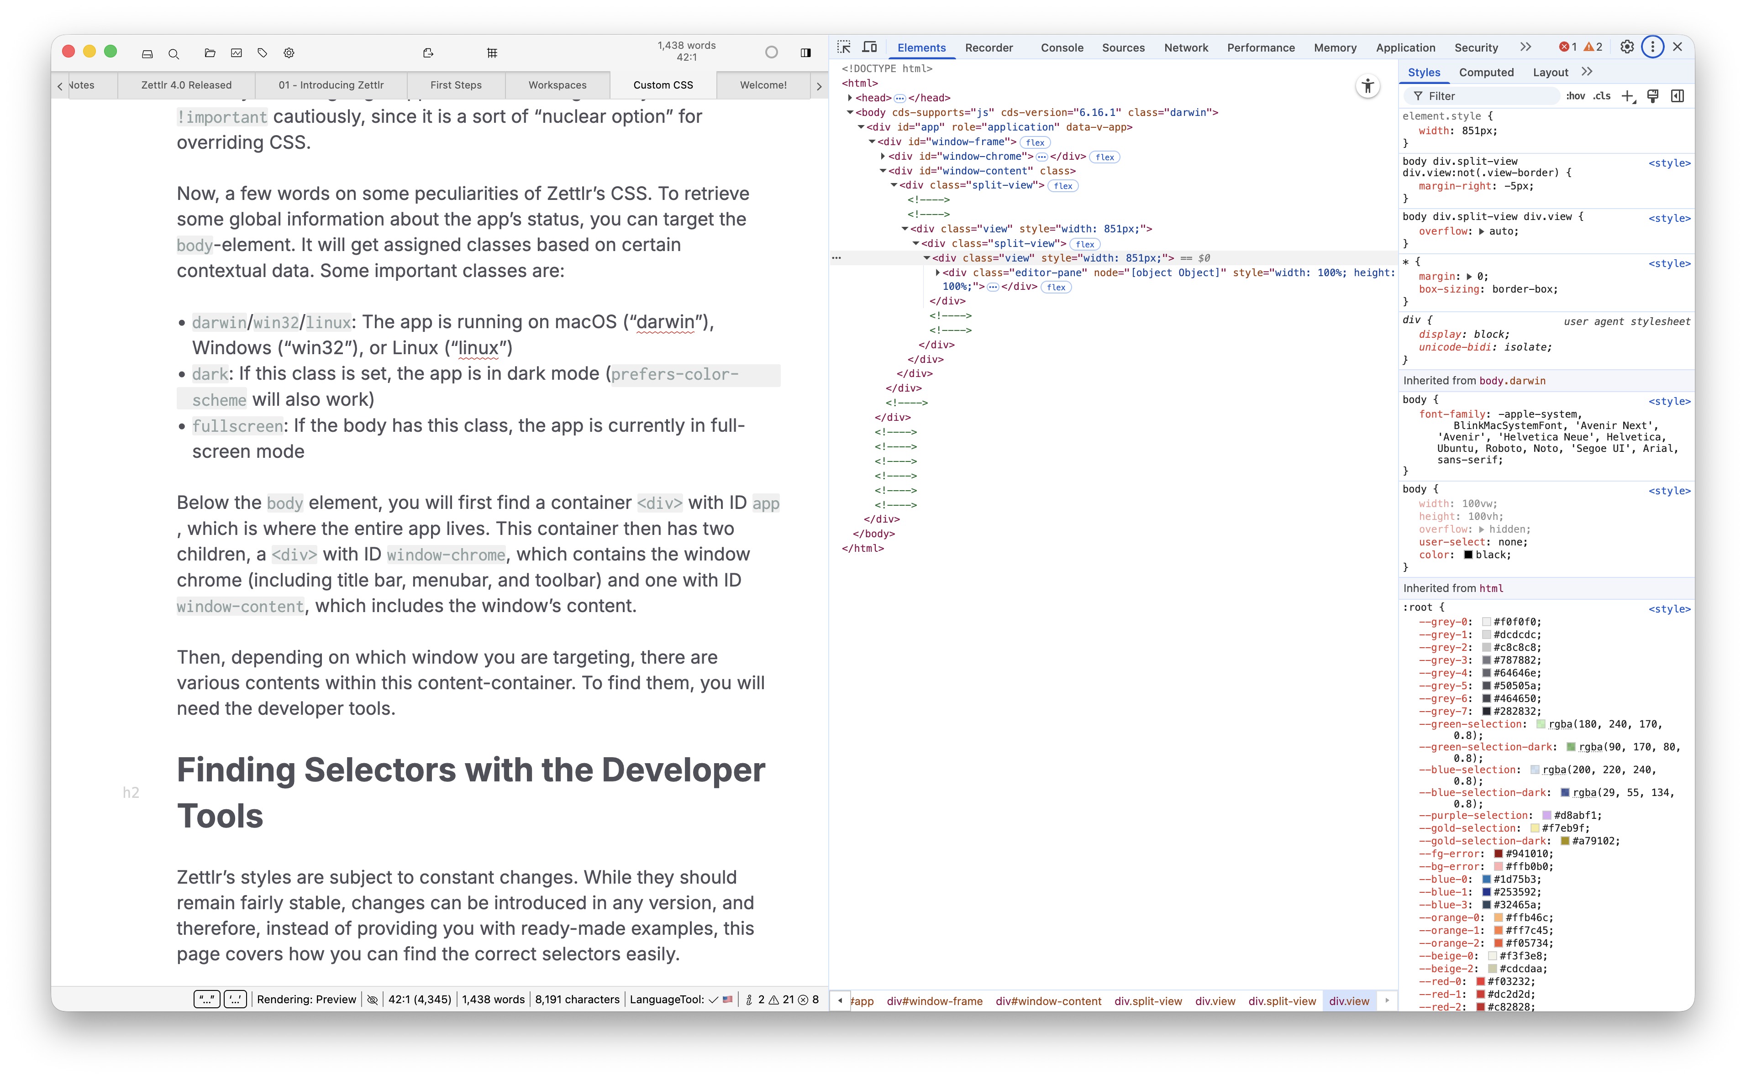Switch to the Computed styles tab
Image resolution: width=1746 pixels, height=1079 pixels.
pyautogui.click(x=1486, y=72)
